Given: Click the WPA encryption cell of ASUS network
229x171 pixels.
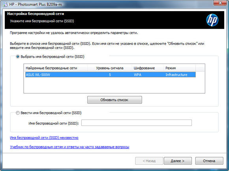Looking at the screenshot, I should pos(137,75).
